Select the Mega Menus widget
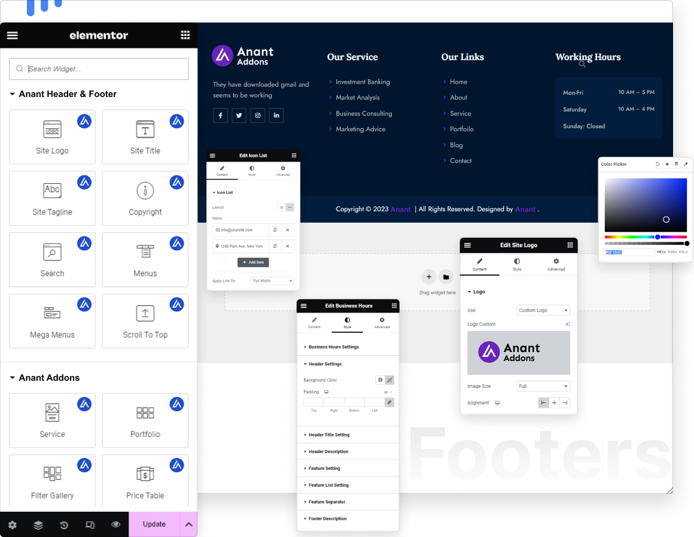 pos(52,321)
